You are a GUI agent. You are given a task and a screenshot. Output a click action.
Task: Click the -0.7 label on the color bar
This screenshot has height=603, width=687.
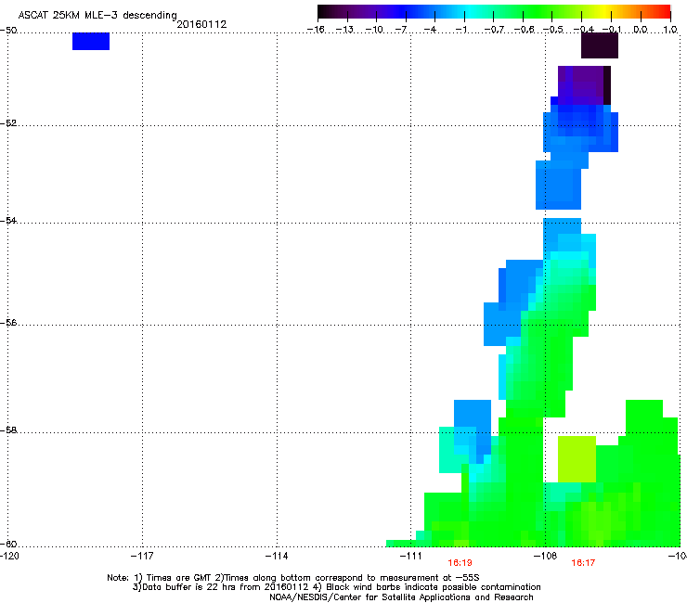[494, 30]
